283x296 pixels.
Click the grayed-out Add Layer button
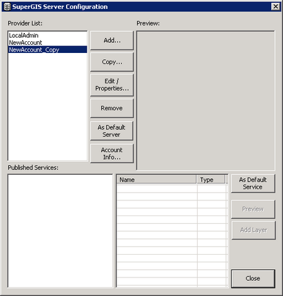click(253, 230)
